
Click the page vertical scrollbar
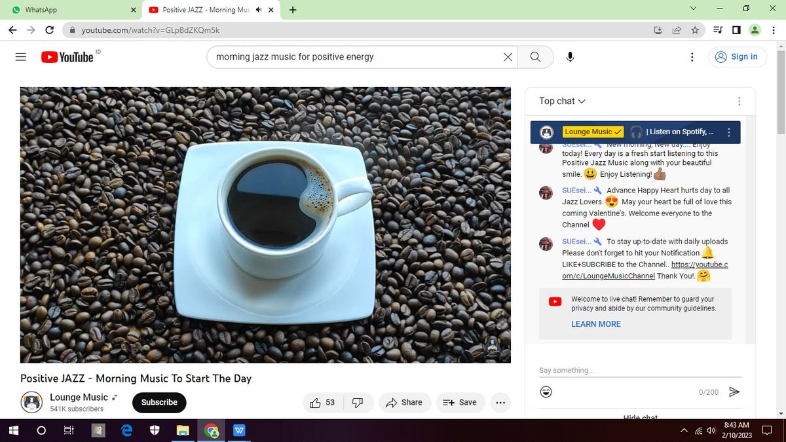[780, 229]
